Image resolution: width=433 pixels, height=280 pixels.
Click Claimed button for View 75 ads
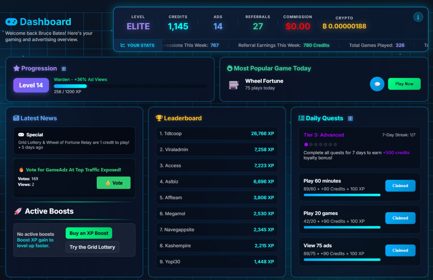click(x=400, y=250)
